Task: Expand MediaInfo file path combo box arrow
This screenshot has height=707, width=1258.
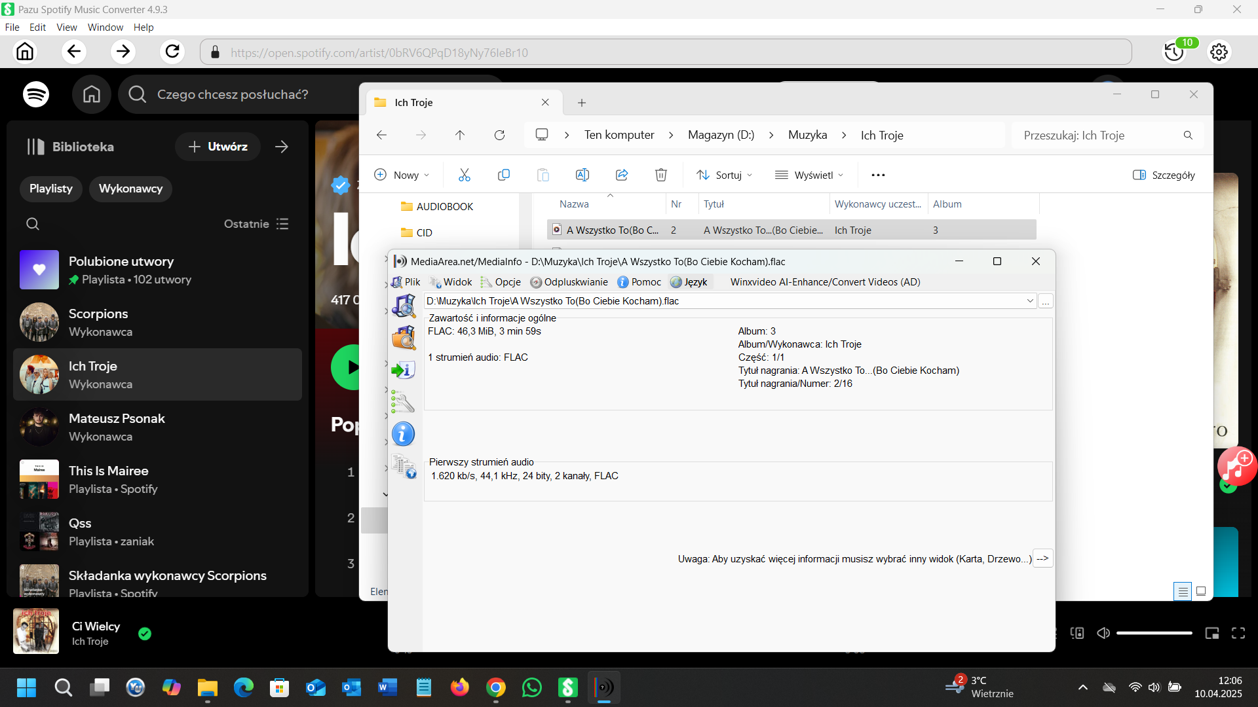Action: (1030, 301)
